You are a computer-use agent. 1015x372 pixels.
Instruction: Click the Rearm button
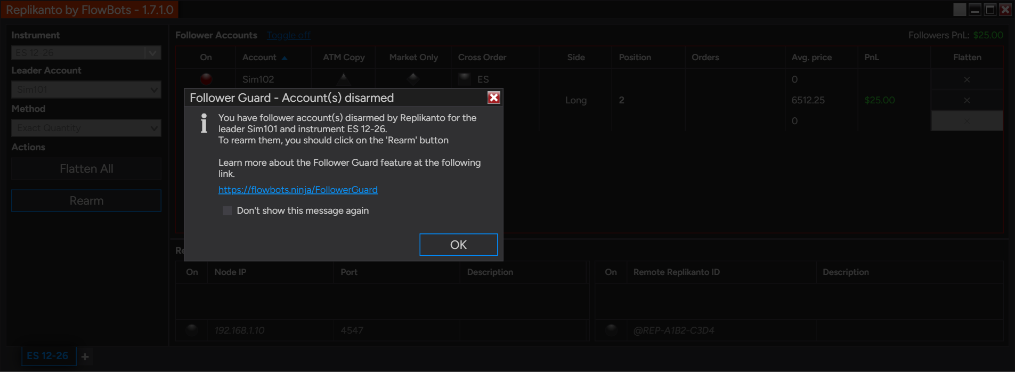pyautogui.click(x=86, y=201)
